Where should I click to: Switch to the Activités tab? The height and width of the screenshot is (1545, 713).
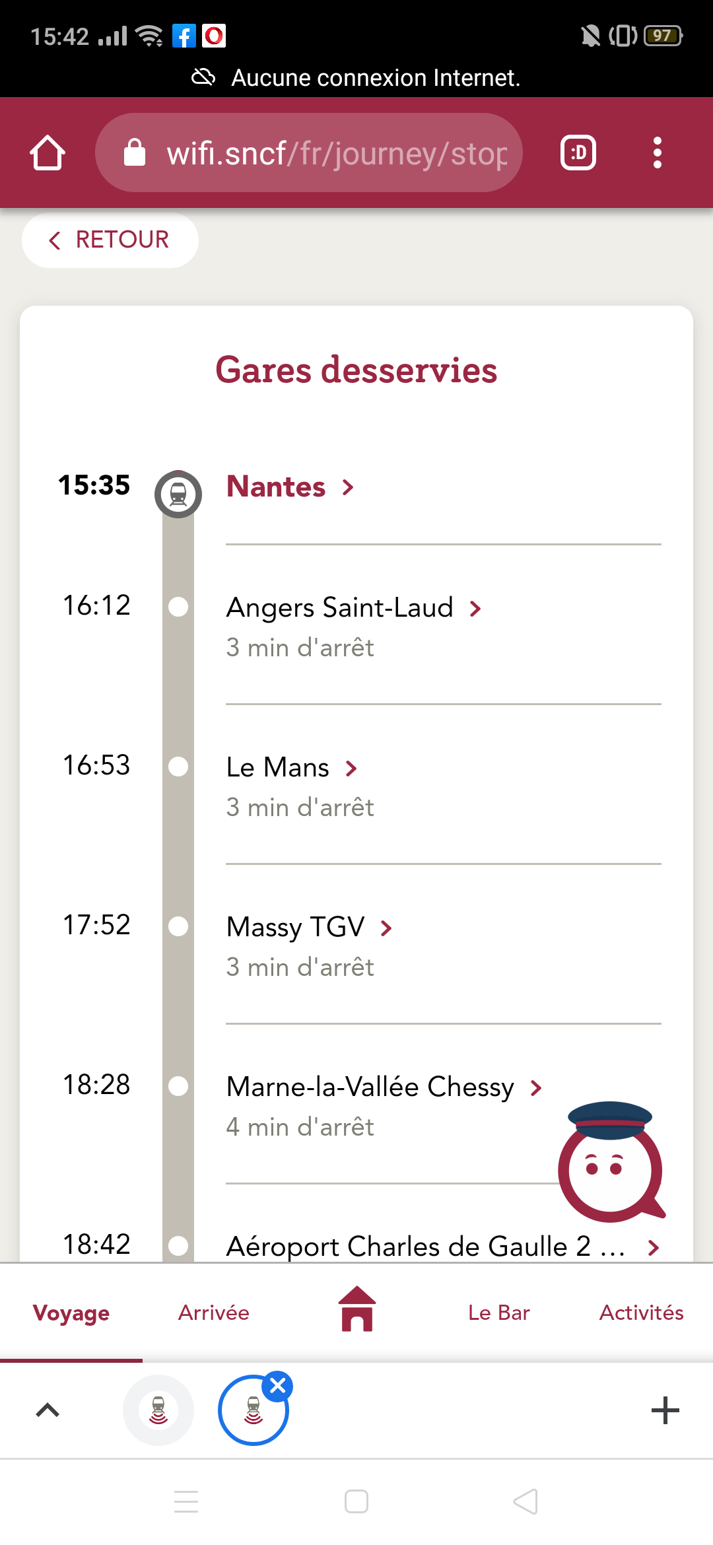pos(642,1313)
